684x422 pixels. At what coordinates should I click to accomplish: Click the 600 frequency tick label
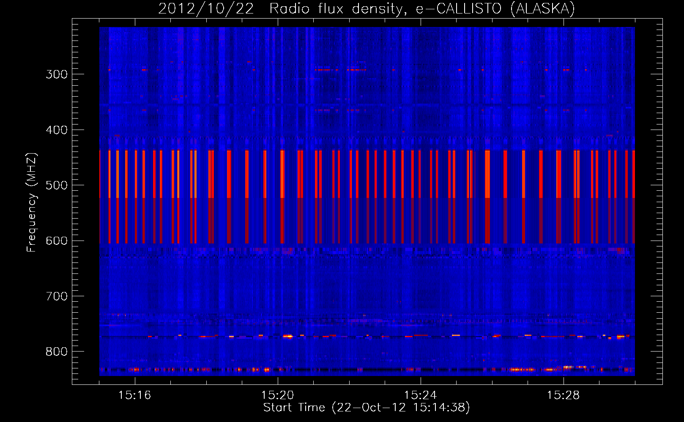[57, 241]
